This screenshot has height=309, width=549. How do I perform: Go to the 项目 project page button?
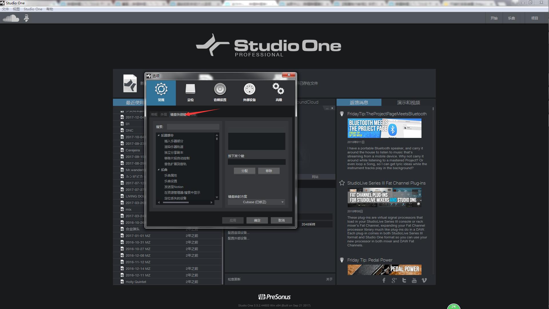point(534,18)
